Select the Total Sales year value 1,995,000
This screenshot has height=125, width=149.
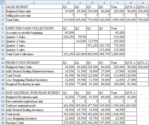click(x=117, y=20)
